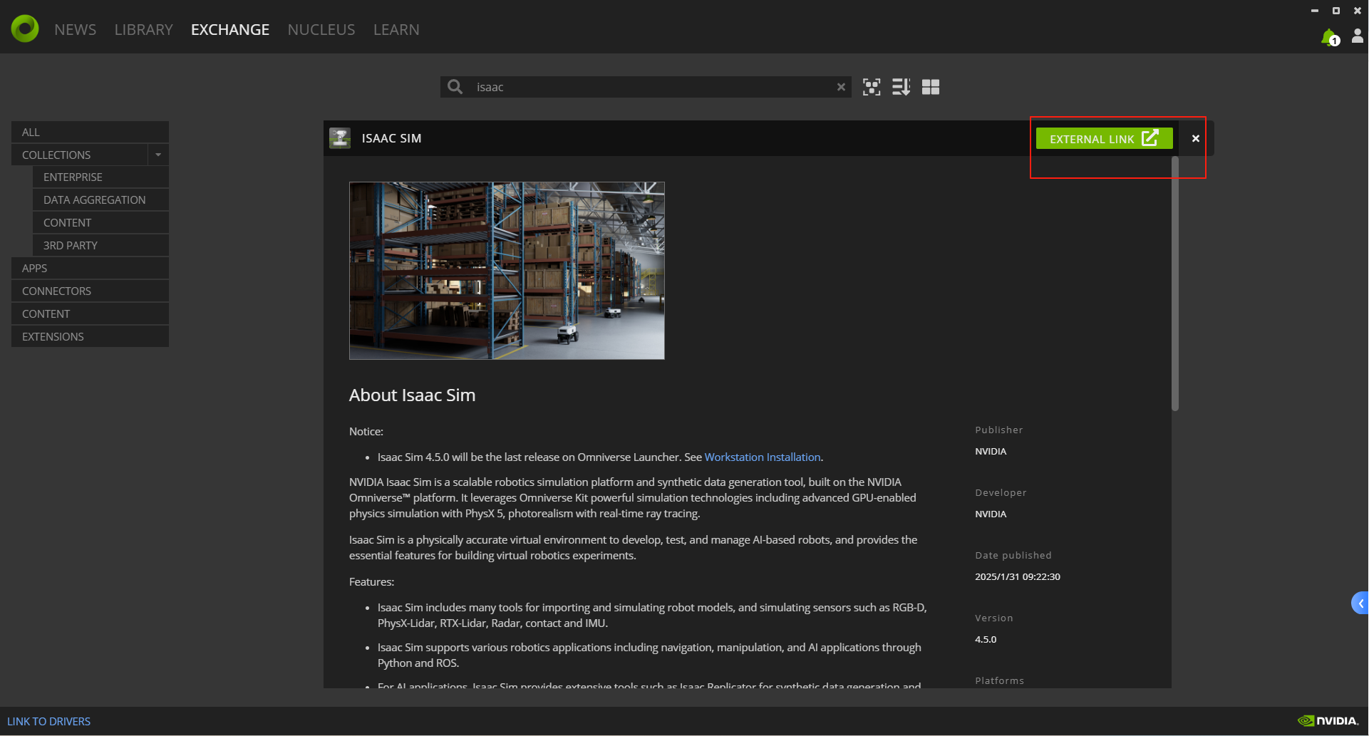Select the 3RD PARTY collection
Image resolution: width=1369 pixels, height=736 pixels.
(x=70, y=245)
